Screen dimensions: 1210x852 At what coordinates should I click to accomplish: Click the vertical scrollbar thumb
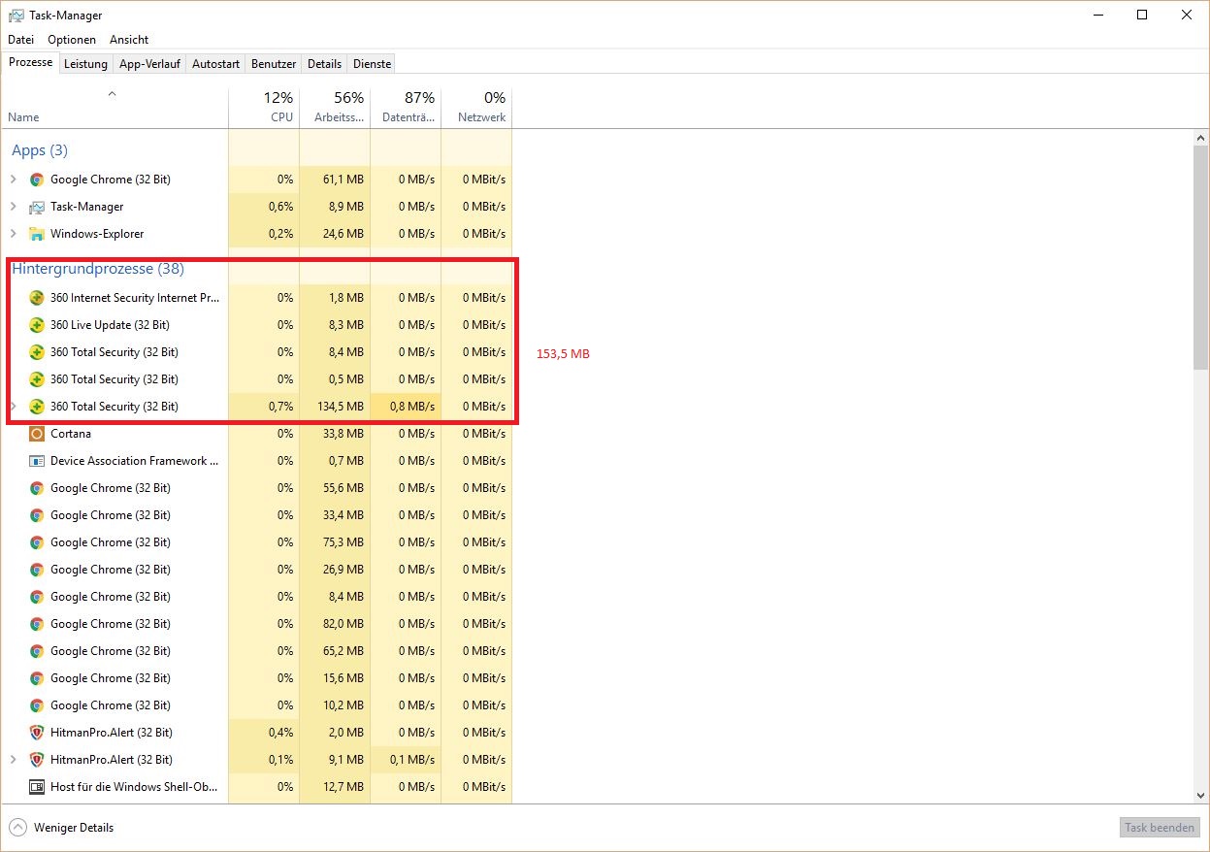(x=1201, y=257)
